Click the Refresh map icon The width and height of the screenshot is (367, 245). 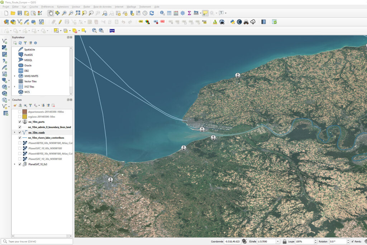tap(152, 13)
